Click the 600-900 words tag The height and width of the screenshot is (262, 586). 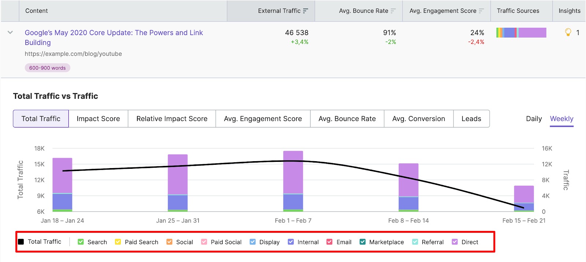[x=48, y=68]
